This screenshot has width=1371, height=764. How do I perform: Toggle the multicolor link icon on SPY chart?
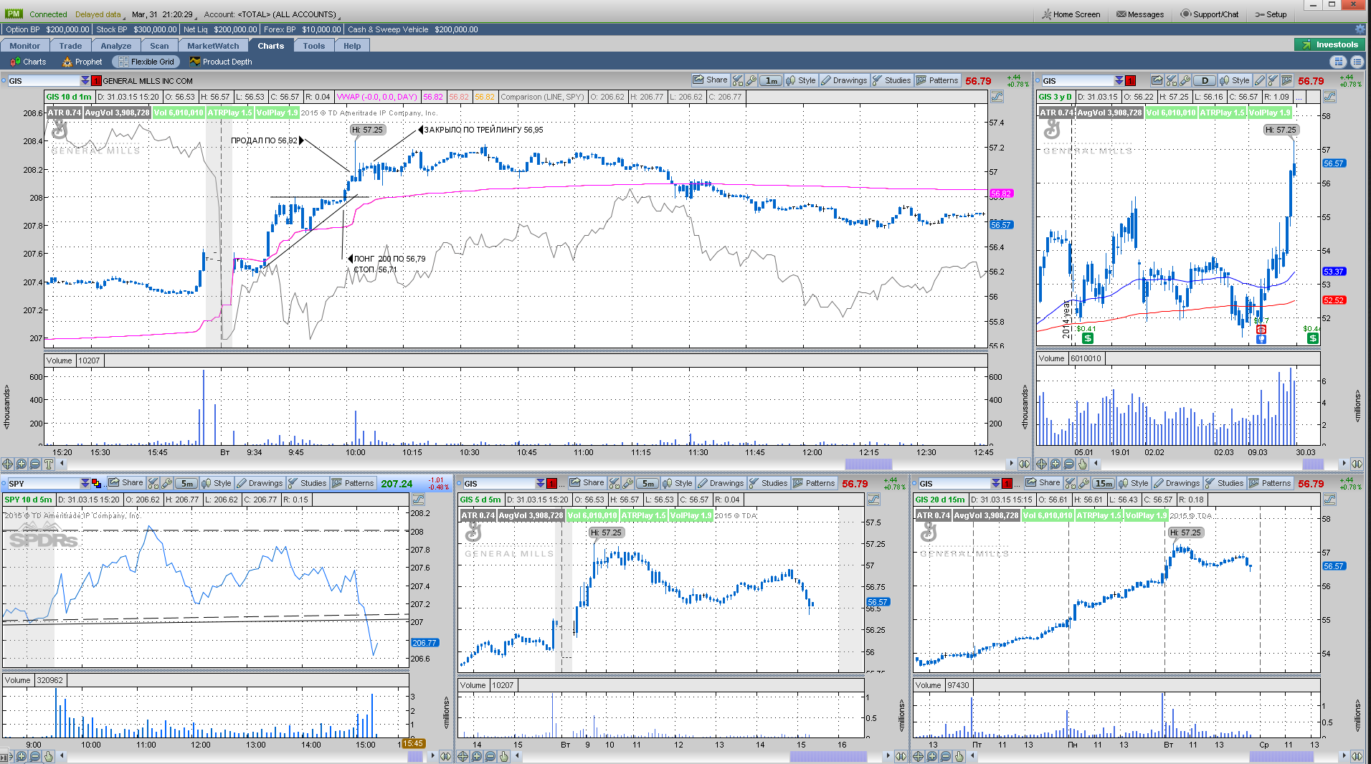[x=96, y=484]
